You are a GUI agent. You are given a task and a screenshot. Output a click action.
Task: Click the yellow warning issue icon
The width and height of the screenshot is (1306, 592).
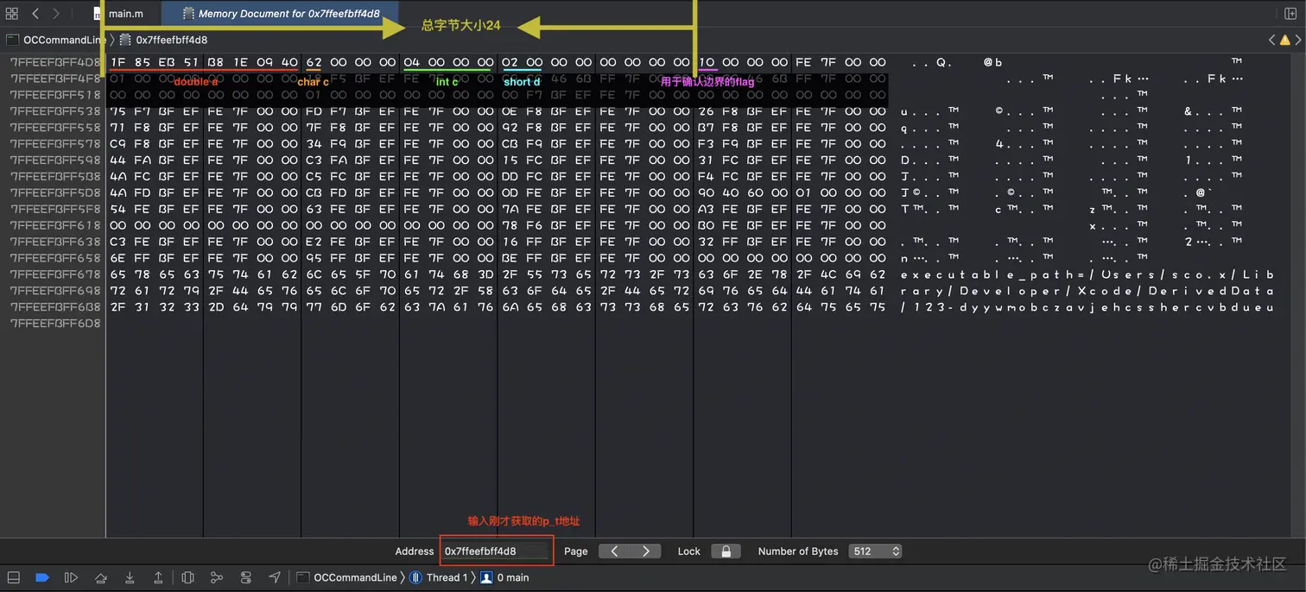(1284, 40)
